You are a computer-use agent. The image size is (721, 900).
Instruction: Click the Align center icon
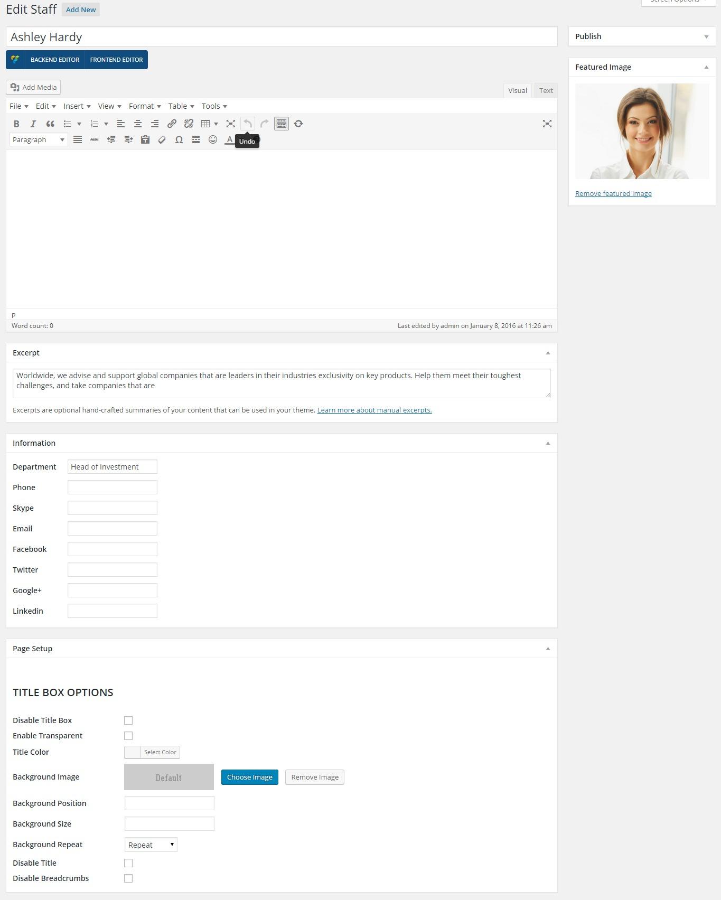tap(138, 124)
